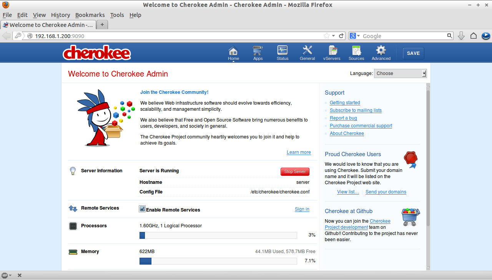The width and height of the screenshot is (492, 280).
Task: Open the Firefox downloads arrow icon
Action: click(x=461, y=36)
